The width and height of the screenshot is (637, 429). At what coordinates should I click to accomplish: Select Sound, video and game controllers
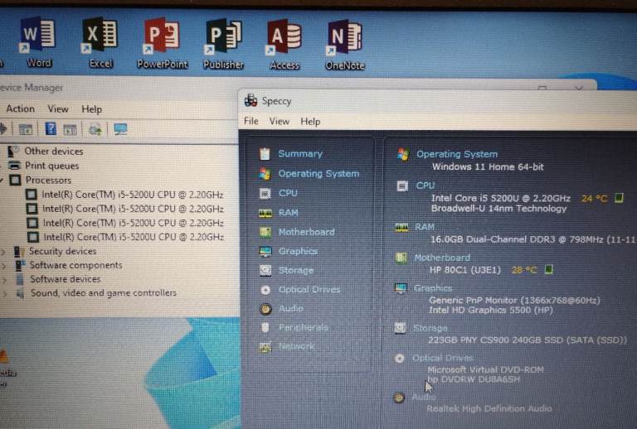pos(103,293)
